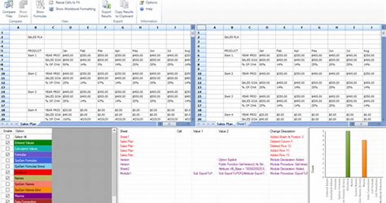This screenshot has height=203, width=386.
Task: Click the purple Macros color swatch
Action: (x=33, y=196)
